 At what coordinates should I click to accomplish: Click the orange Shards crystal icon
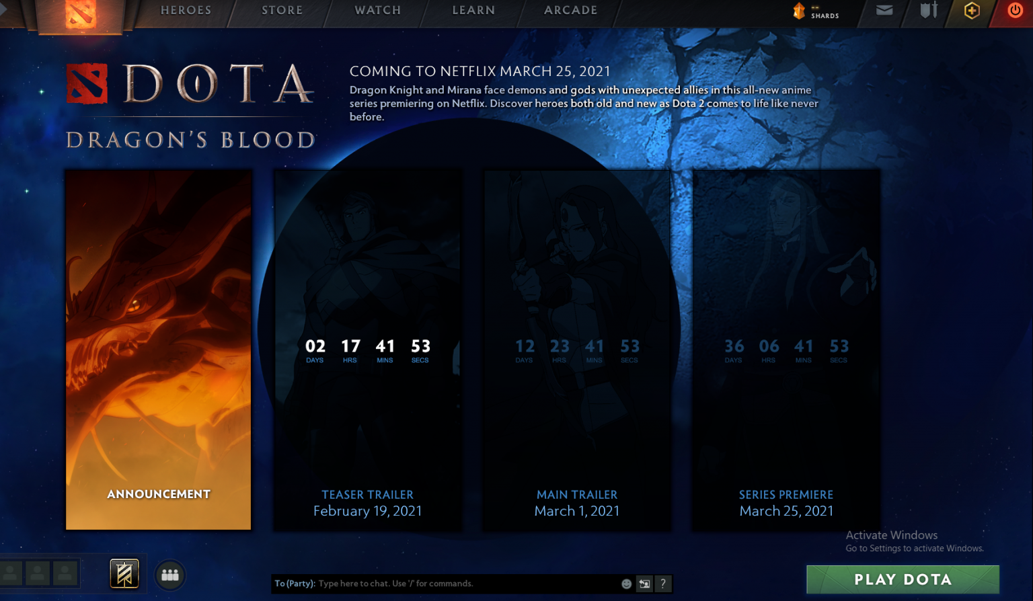tap(799, 11)
